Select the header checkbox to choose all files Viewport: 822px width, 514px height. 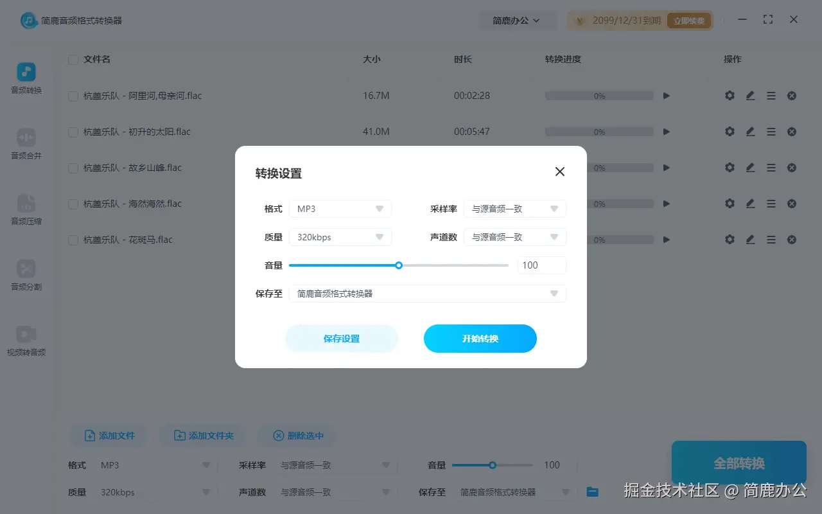(73, 58)
